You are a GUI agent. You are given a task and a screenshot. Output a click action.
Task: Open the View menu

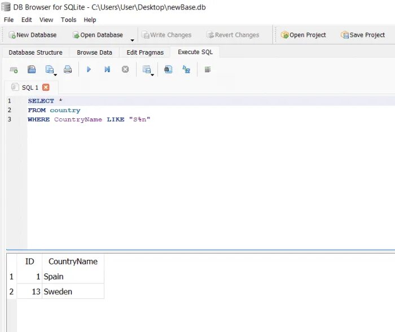click(x=46, y=20)
